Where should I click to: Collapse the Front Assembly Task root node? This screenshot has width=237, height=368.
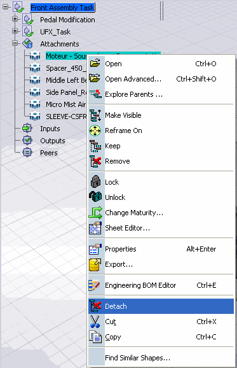point(5,7)
